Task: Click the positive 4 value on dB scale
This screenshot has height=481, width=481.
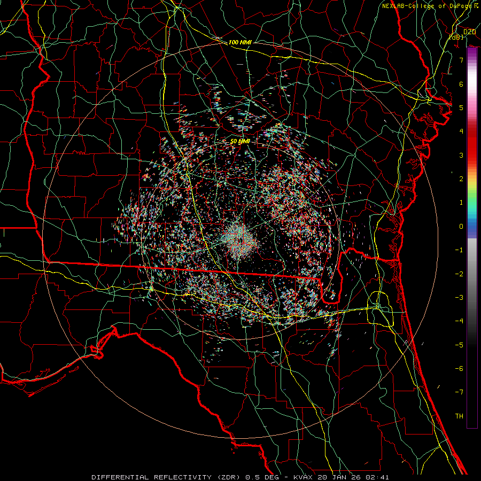Action: click(x=461, y=131)
